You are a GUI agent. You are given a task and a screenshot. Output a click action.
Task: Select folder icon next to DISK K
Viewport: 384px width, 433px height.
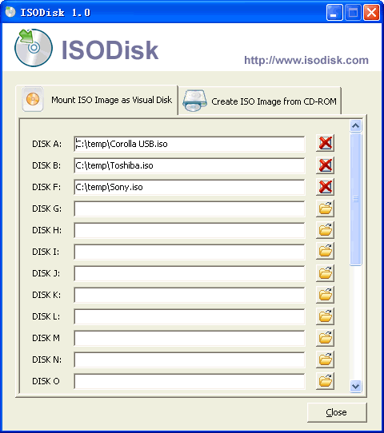325,294
